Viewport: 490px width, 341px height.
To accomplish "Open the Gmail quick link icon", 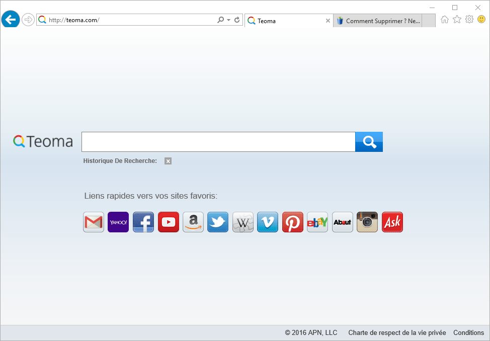I will pos(94,222).
